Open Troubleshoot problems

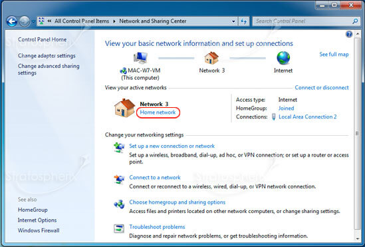tap(157, 227)
